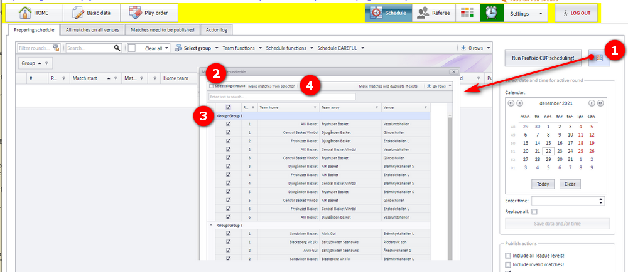
Task: Toggle Select single round checkbox
Action: pyautogui.click(x=212, y=86)
